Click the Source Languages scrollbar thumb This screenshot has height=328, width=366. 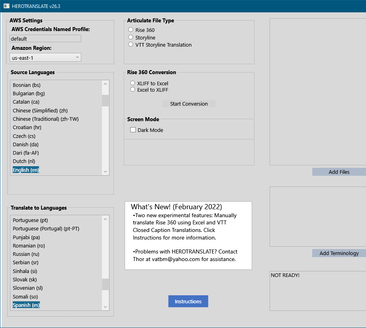pos(105,100)
